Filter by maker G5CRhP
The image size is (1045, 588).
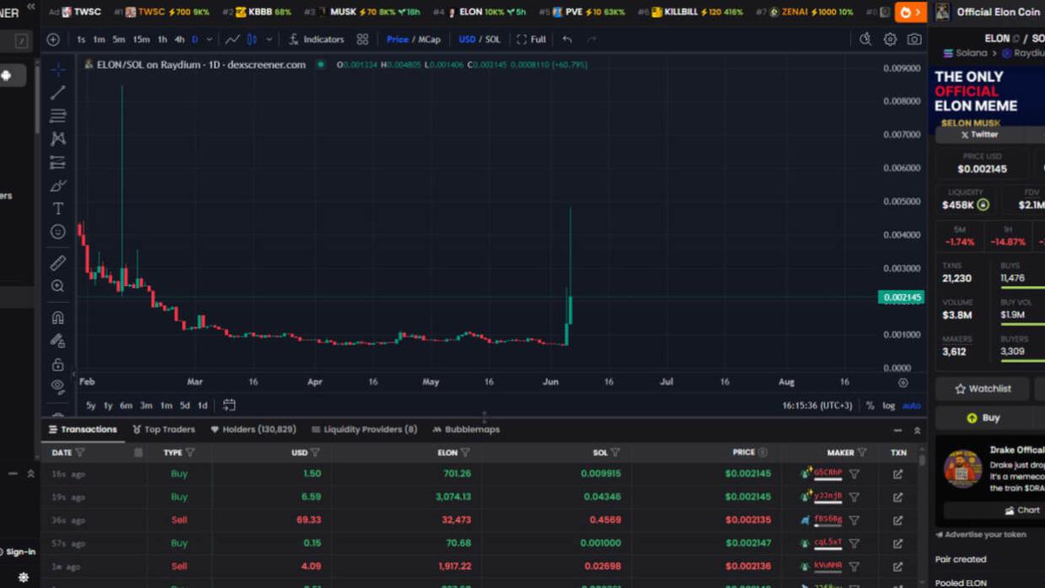click(x=854, y=474)
